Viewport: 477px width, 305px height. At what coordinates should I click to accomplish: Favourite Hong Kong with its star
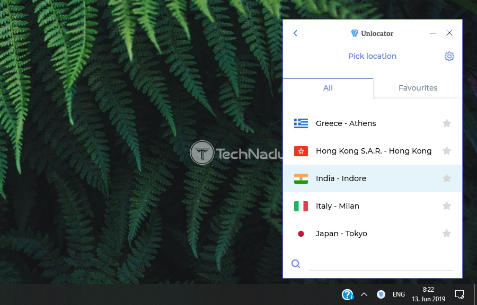(x=447, y=151)
